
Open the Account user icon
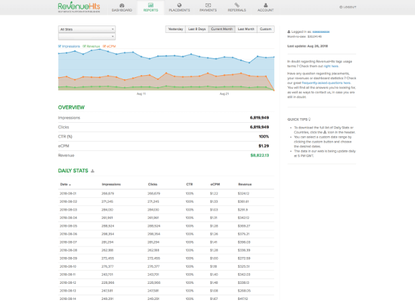point(265,5)
